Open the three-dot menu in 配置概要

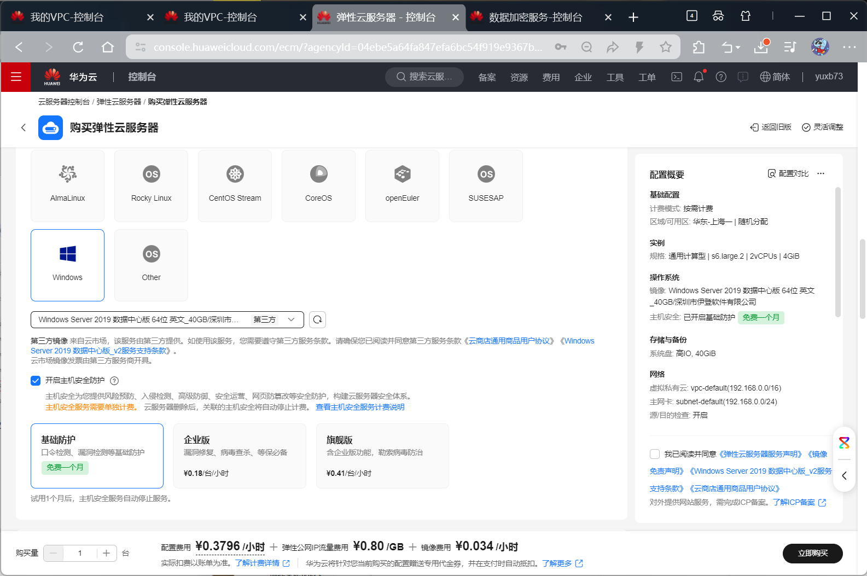click(x=821, y=173)
